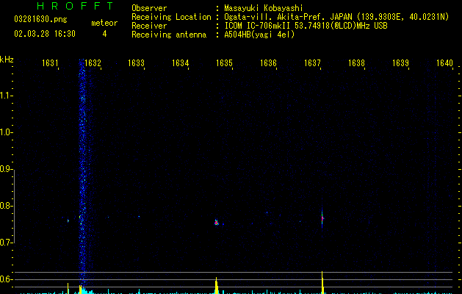Click the meteor echo streak near 1637

tap(322, 218)
